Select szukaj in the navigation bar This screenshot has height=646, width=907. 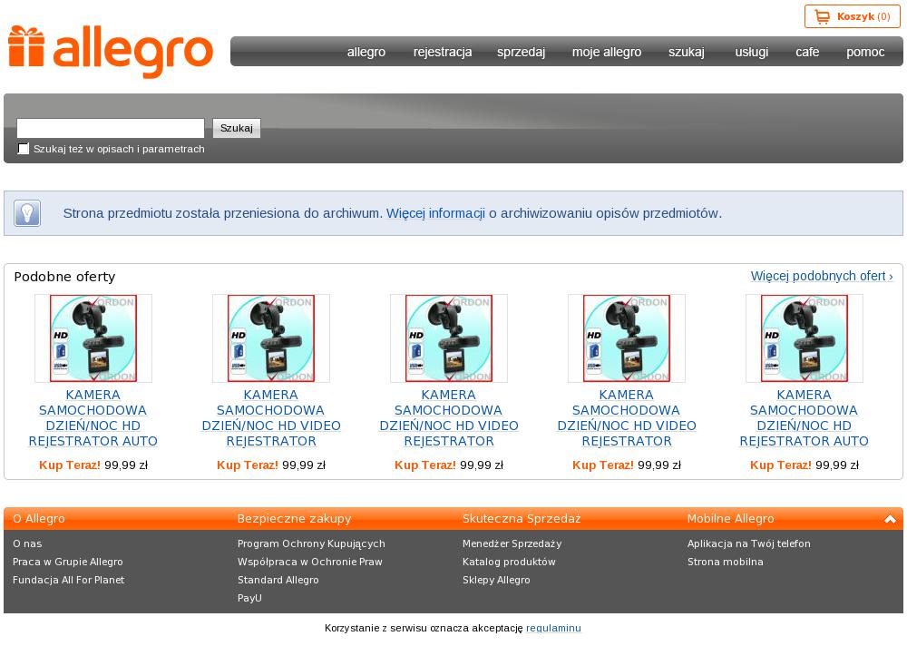[686, 52]
